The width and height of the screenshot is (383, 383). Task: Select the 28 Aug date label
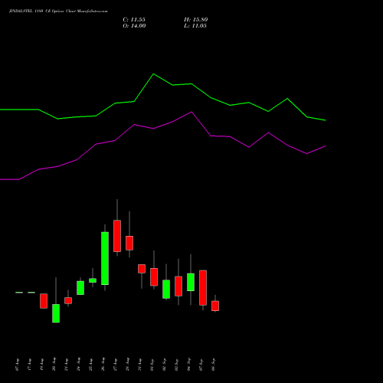click(x=127, y=365)
